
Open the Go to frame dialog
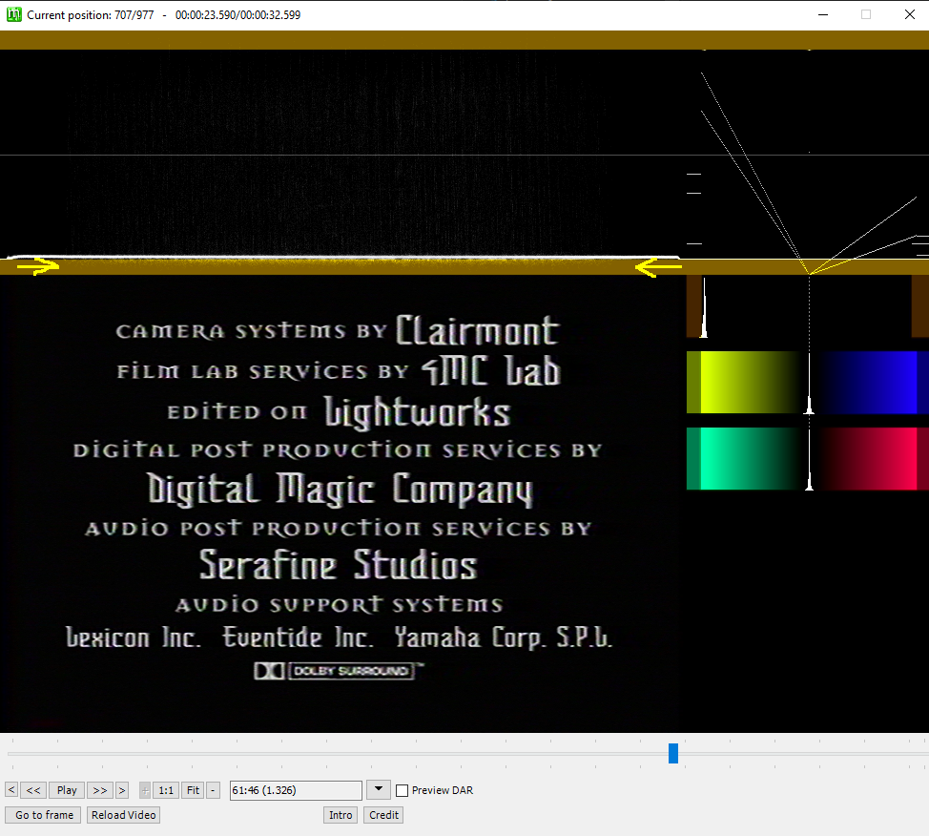[x=45, y=815]
